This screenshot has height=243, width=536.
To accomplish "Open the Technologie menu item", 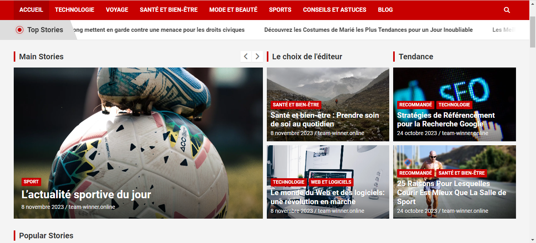I will pos(75,10).
